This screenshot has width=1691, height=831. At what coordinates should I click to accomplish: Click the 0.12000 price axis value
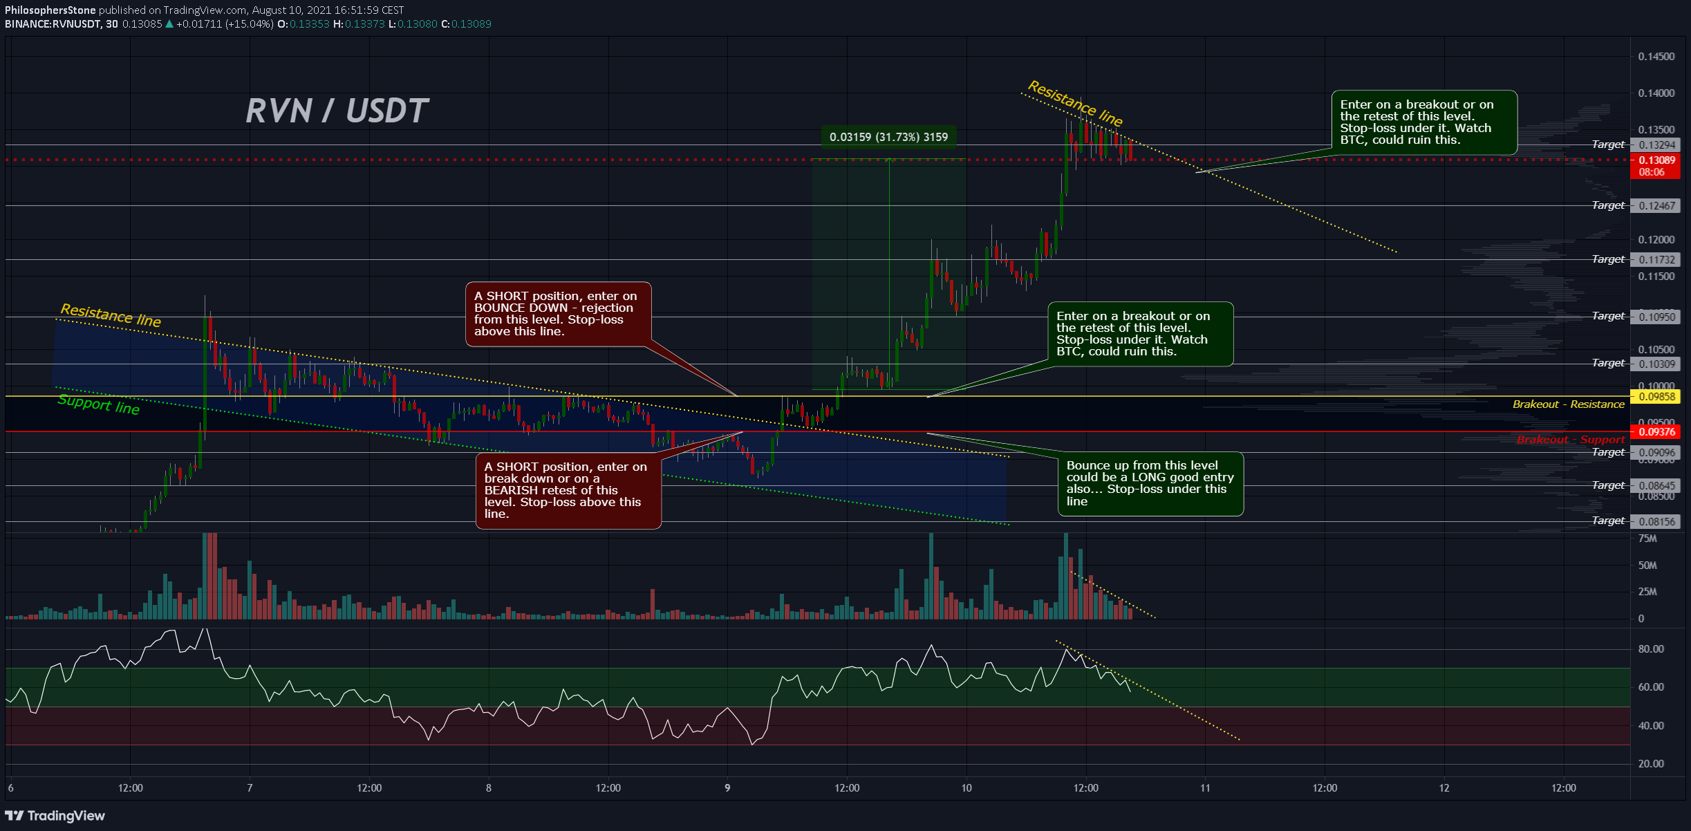pyautogui.click(x=1656, y=240)
